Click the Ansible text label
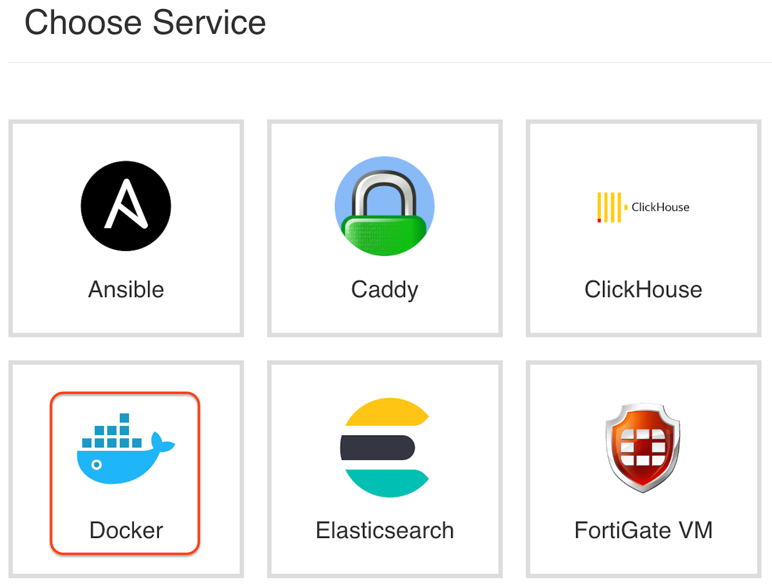 (x=126, y=289)
